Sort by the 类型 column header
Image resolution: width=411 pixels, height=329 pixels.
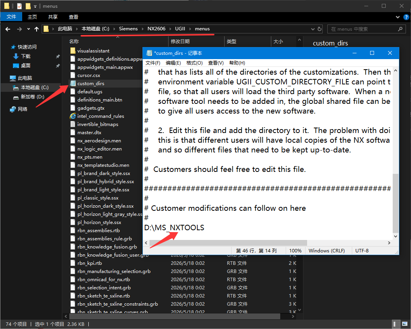click(232, 41)
